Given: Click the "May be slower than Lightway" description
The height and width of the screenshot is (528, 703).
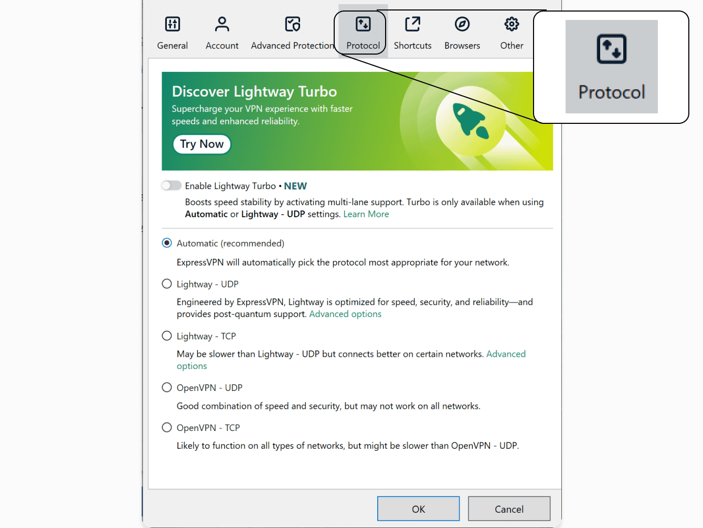Looking at the screenshot, I should tap(331, 354).
